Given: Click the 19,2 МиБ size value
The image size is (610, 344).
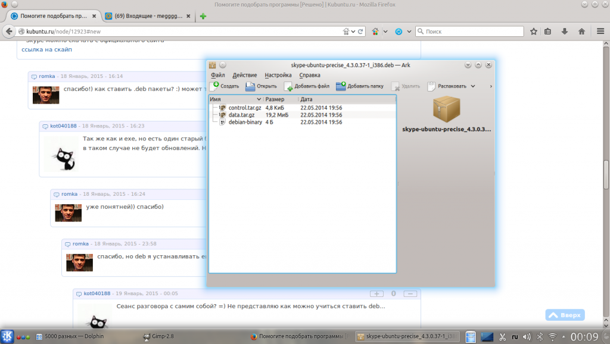Looking at the screenshot, I should pyautogui.click(x=277, y=115).
